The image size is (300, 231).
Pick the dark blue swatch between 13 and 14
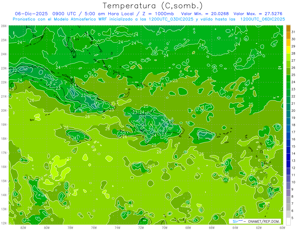coord(288,157)
